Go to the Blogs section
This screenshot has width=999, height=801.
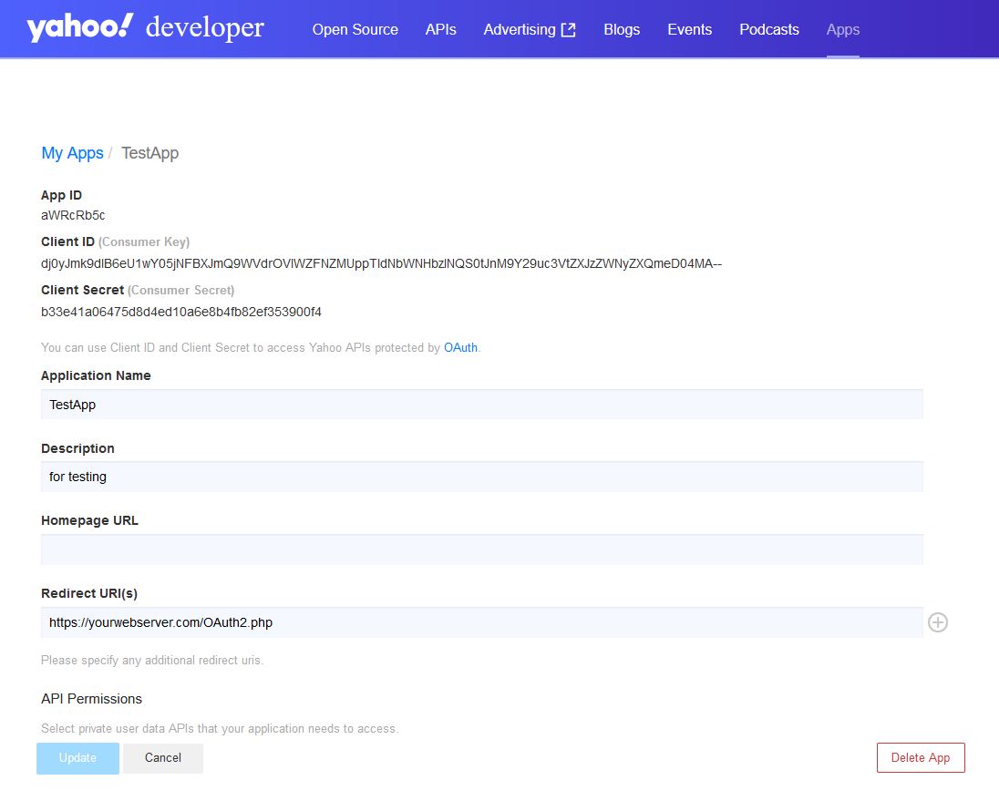[621, 29]
